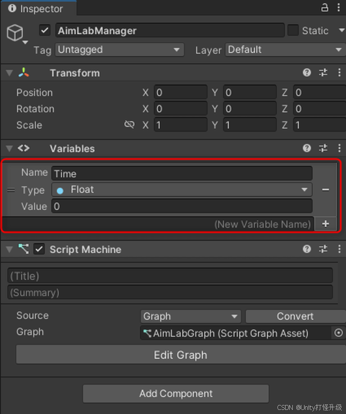Click the GameObject cube icon selector

pyautogui.click(x=15, y=33)
